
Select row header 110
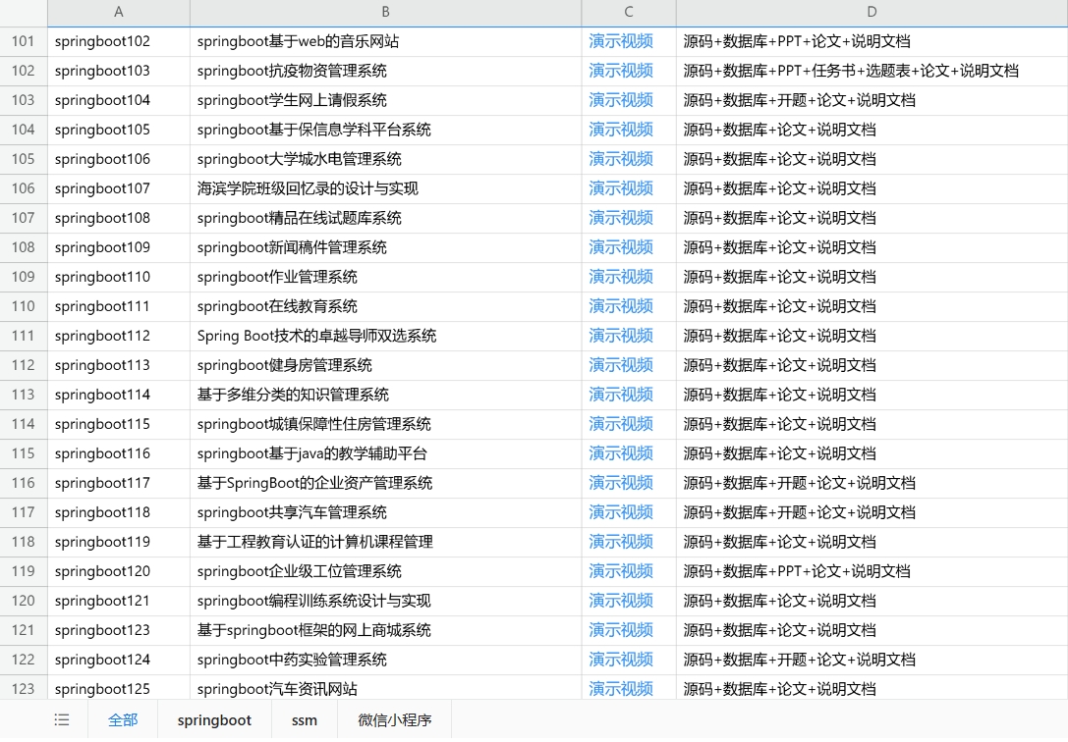point(24,306)
